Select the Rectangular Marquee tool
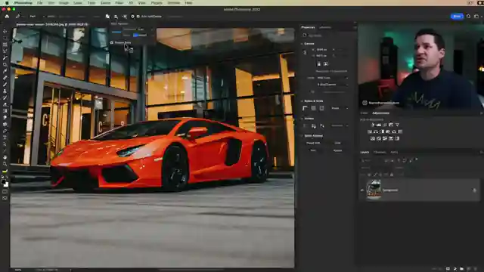Image resolution: width=484 pixels, height=272 pixels. [x=5, y=38]
